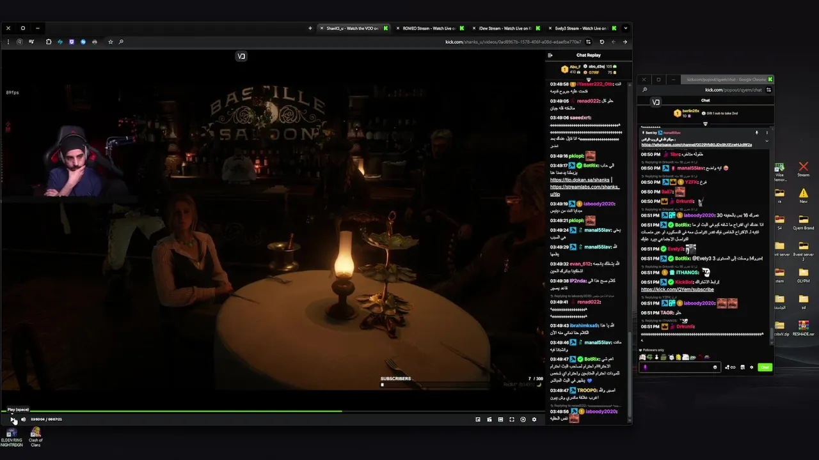
Task: Open the Event server 3 desktop folder
Action: coord(804,250)
